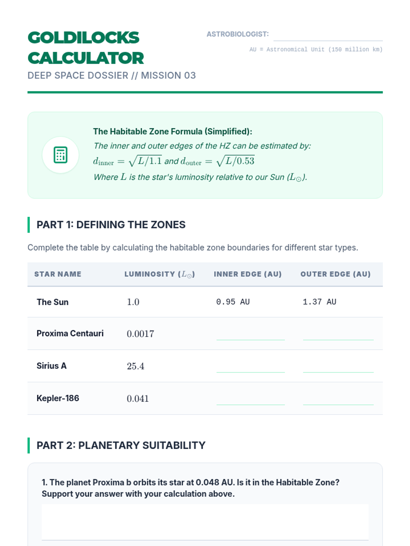Viewport: 410px width, 546px height.
Task: Click Sirius A inner edge blank
Action: tap(250, 367)
